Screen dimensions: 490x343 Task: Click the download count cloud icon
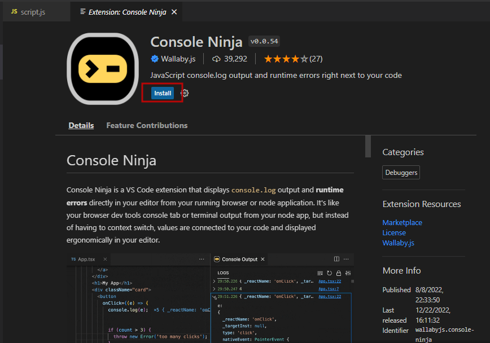pos(216,59)
